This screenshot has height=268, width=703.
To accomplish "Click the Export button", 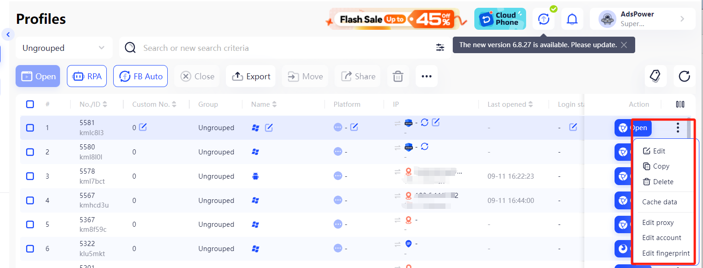I will 251,76.
